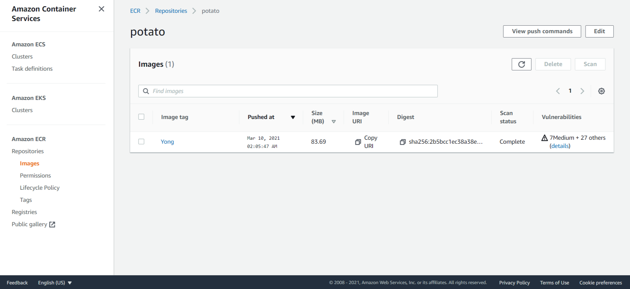Go to previous page arrow

coord(558,91)
